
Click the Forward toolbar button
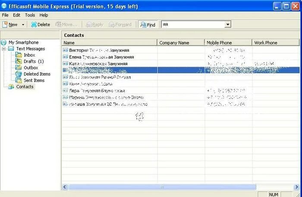pos(120,25)
